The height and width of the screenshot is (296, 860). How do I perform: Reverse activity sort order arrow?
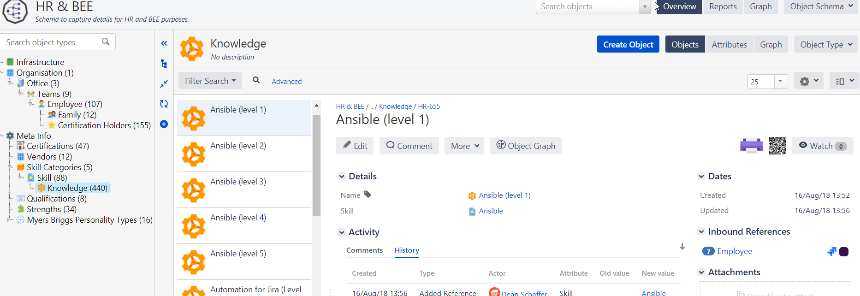tap(682, 247)
